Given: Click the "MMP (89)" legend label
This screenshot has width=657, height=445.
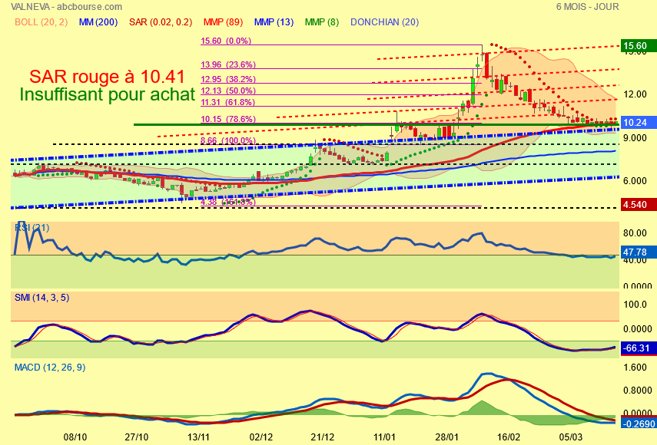Looking at the screenshot, I should pos(223,22).
